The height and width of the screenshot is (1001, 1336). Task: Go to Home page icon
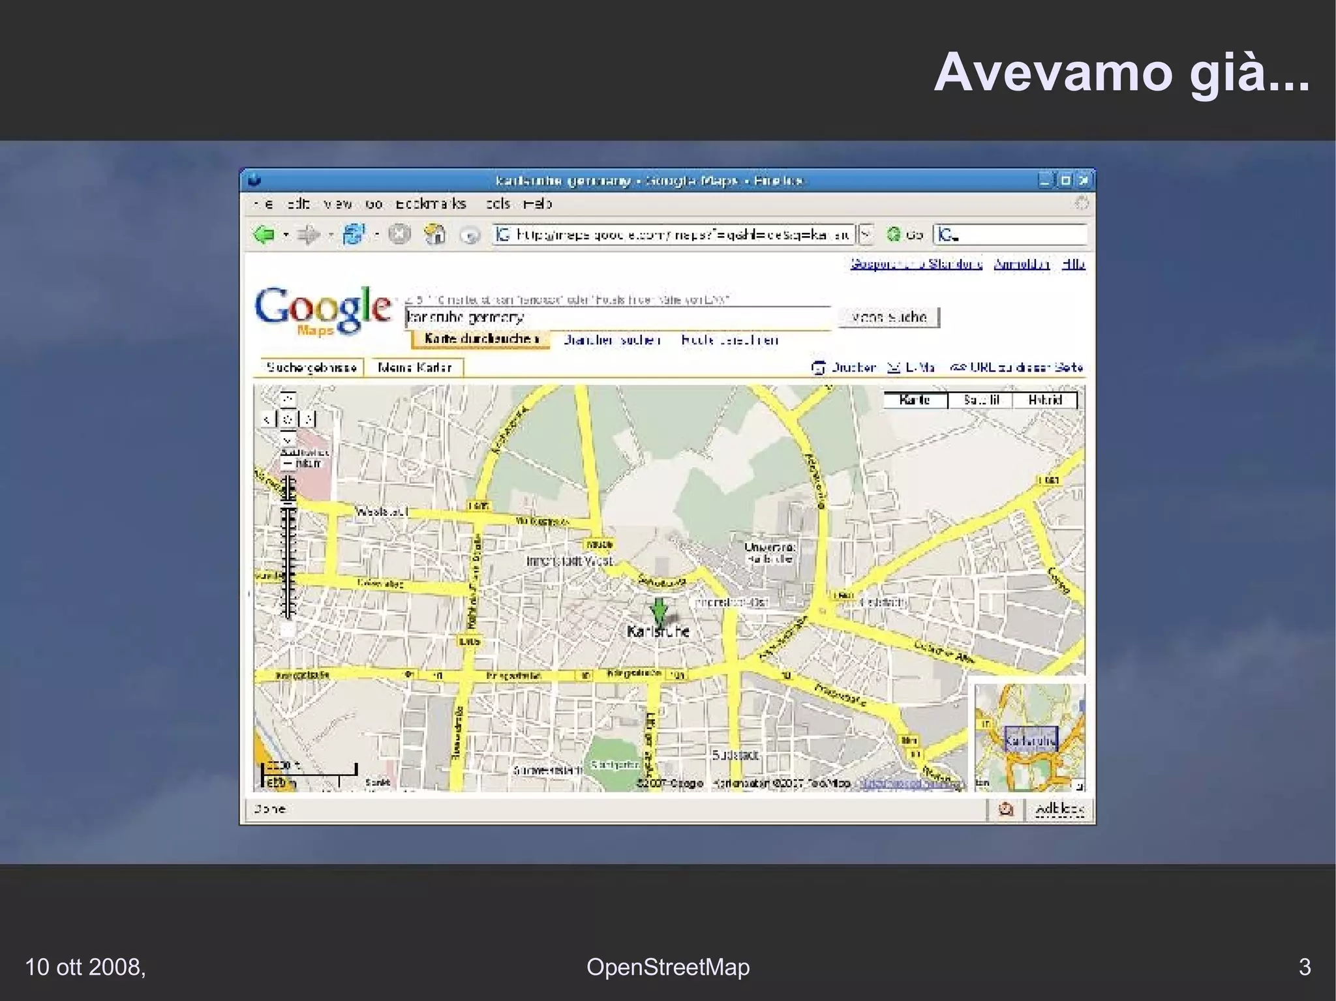pos(434,234)
